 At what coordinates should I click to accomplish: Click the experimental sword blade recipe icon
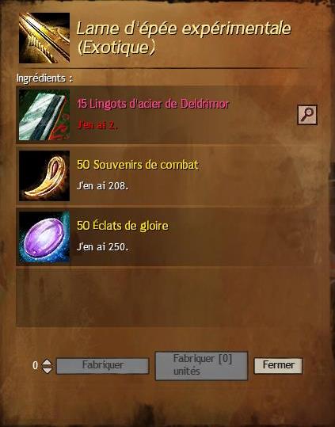click(x=44, y=38)
